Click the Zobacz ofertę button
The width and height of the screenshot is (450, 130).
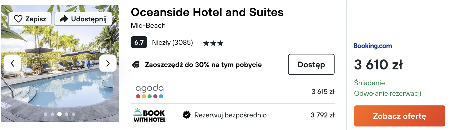point(400,116)
